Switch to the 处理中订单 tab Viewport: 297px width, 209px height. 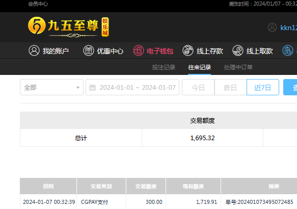click(x=238, y=67)
